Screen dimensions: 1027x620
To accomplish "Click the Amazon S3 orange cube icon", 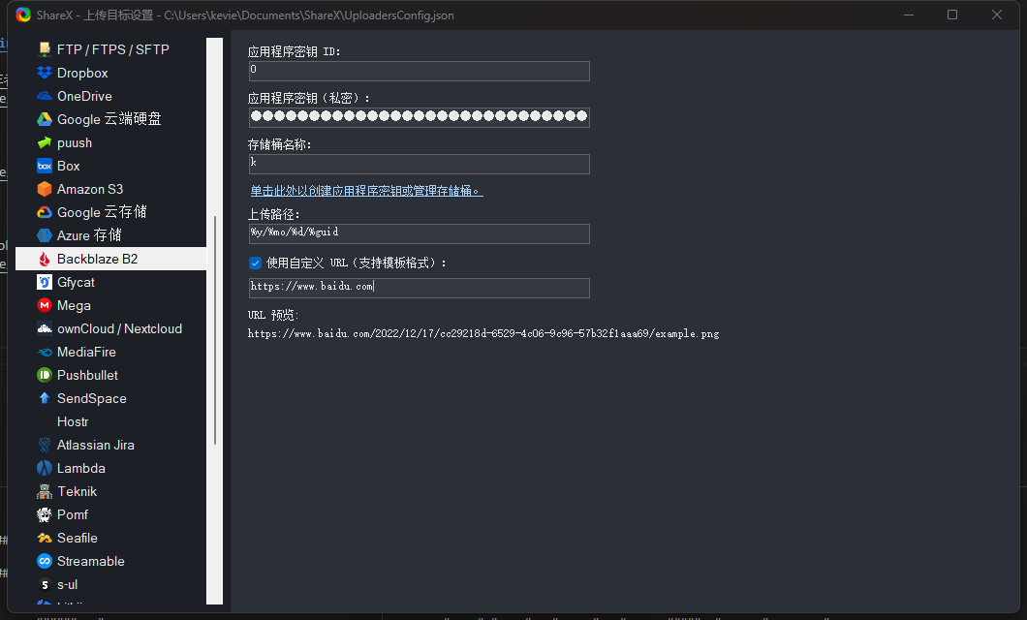I will (44, 189).
